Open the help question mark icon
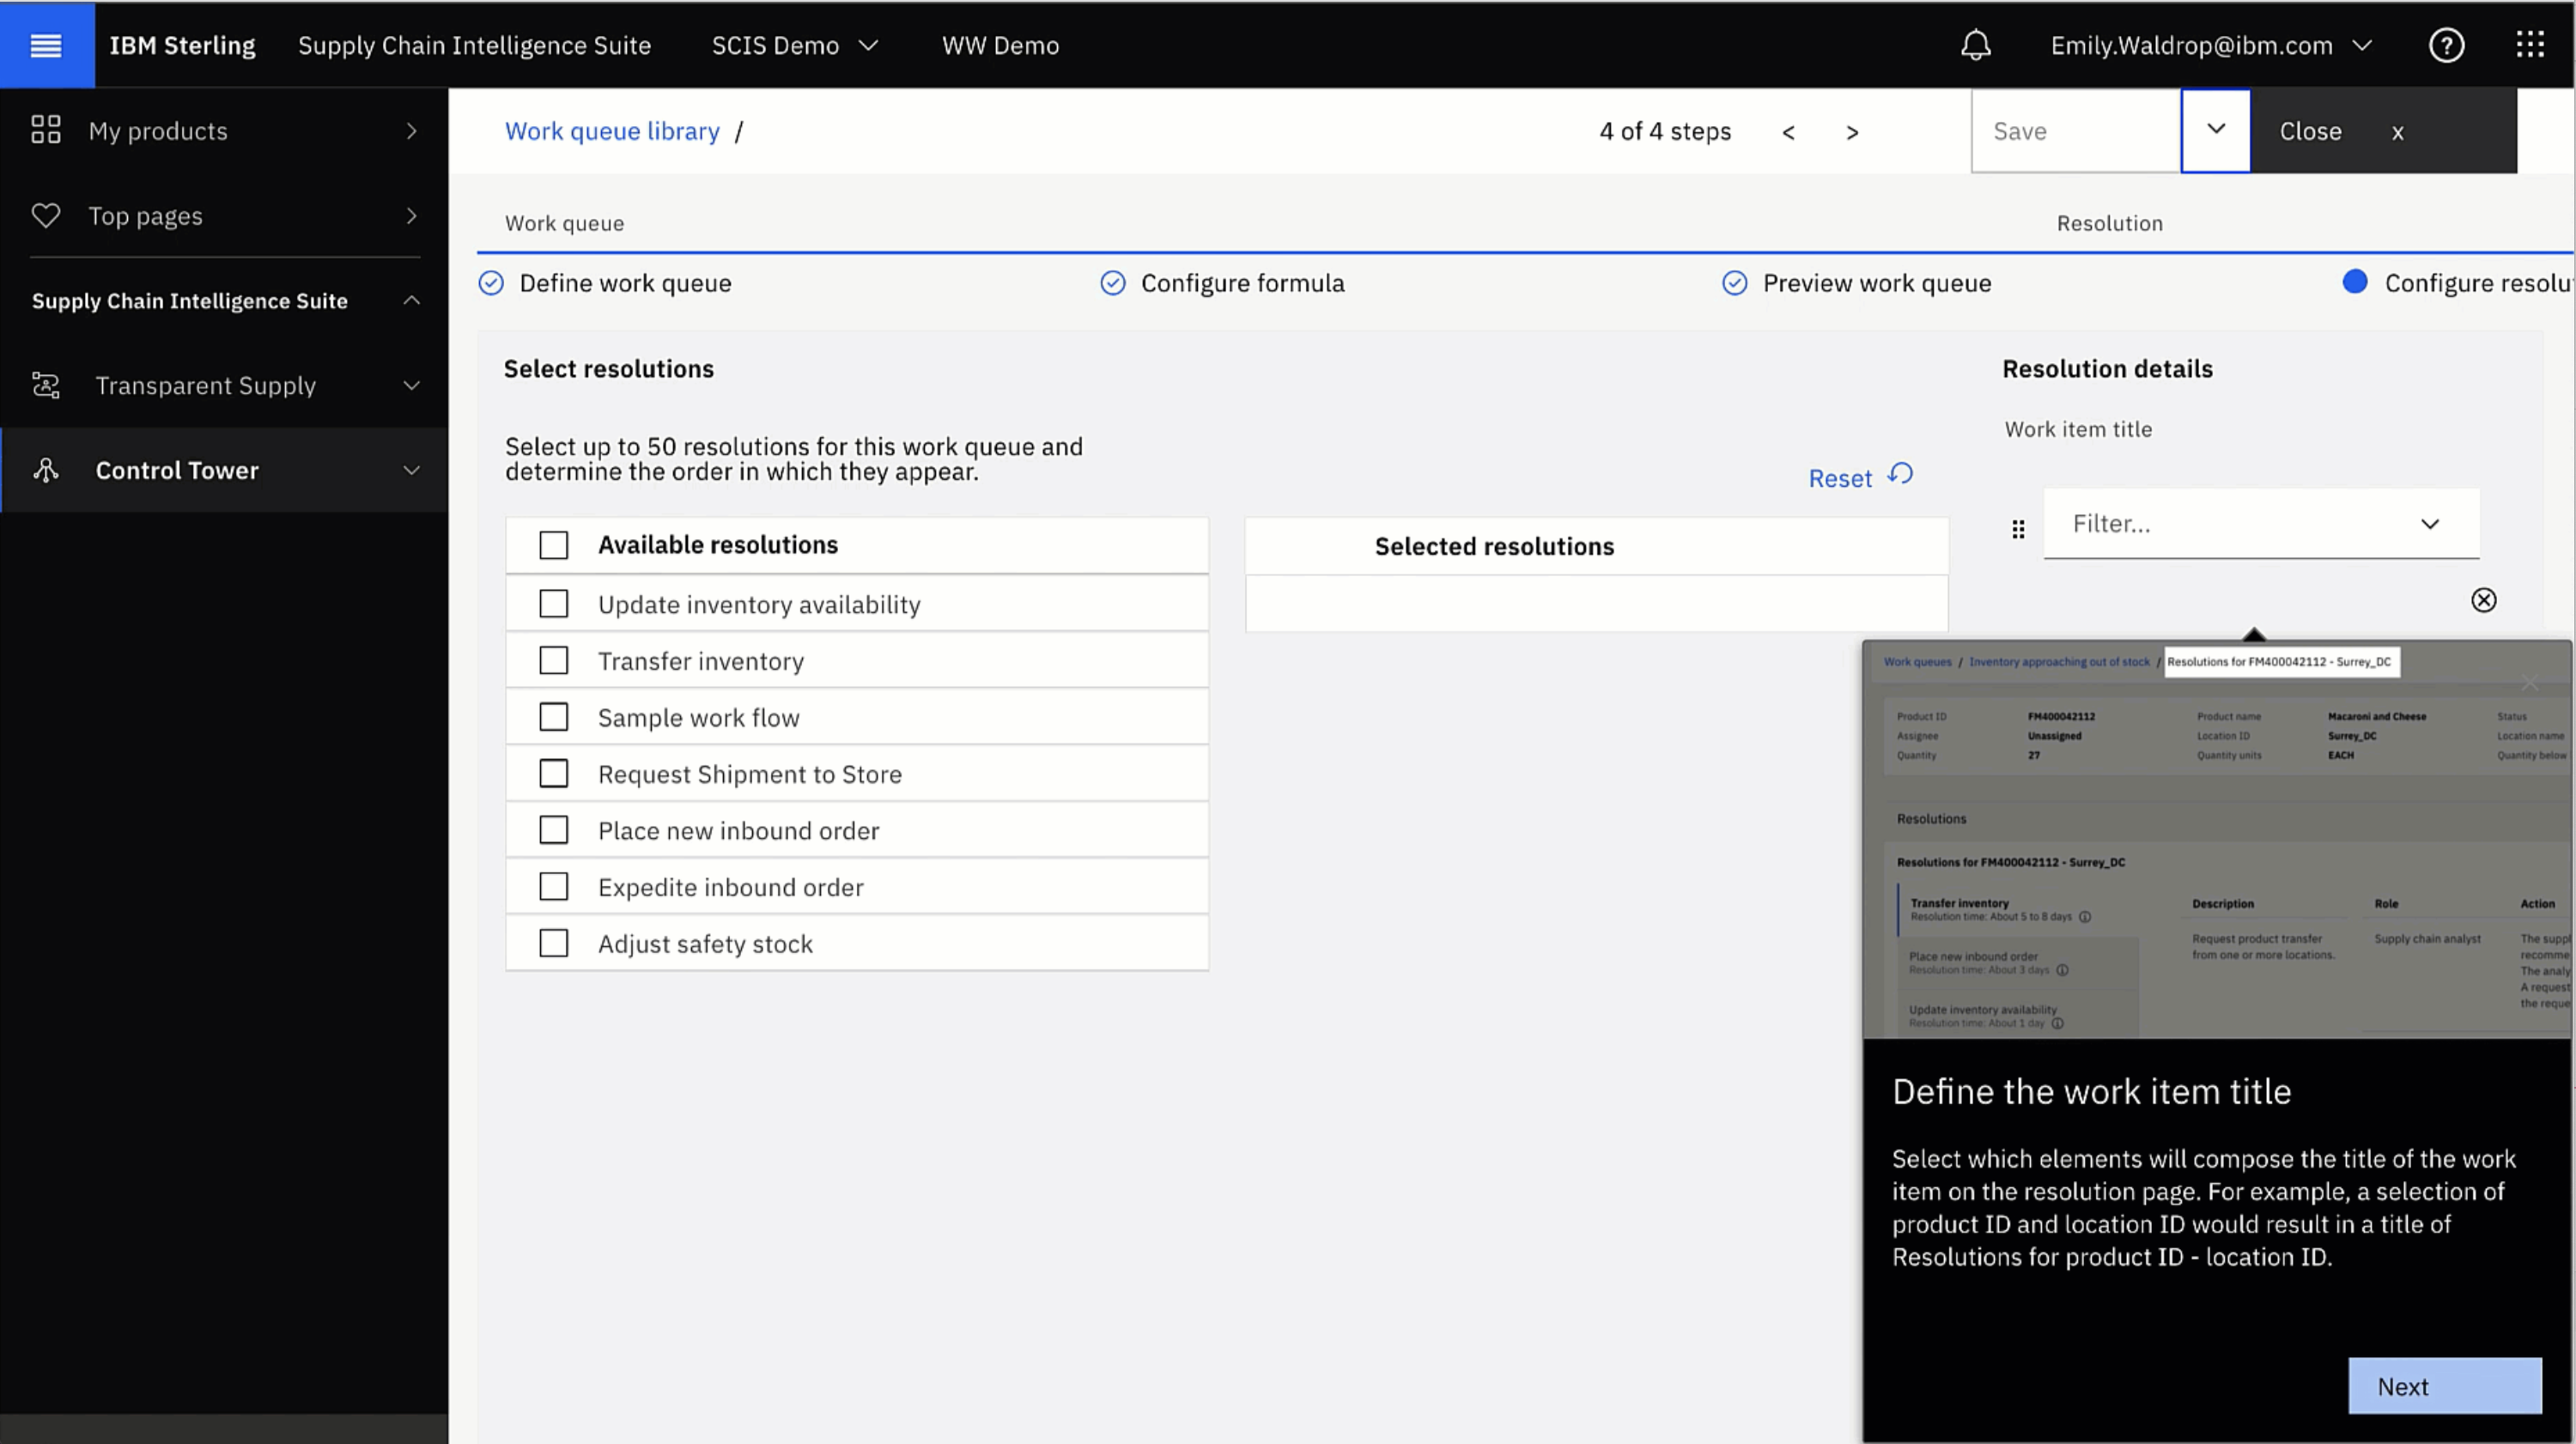 [2446, 45]
